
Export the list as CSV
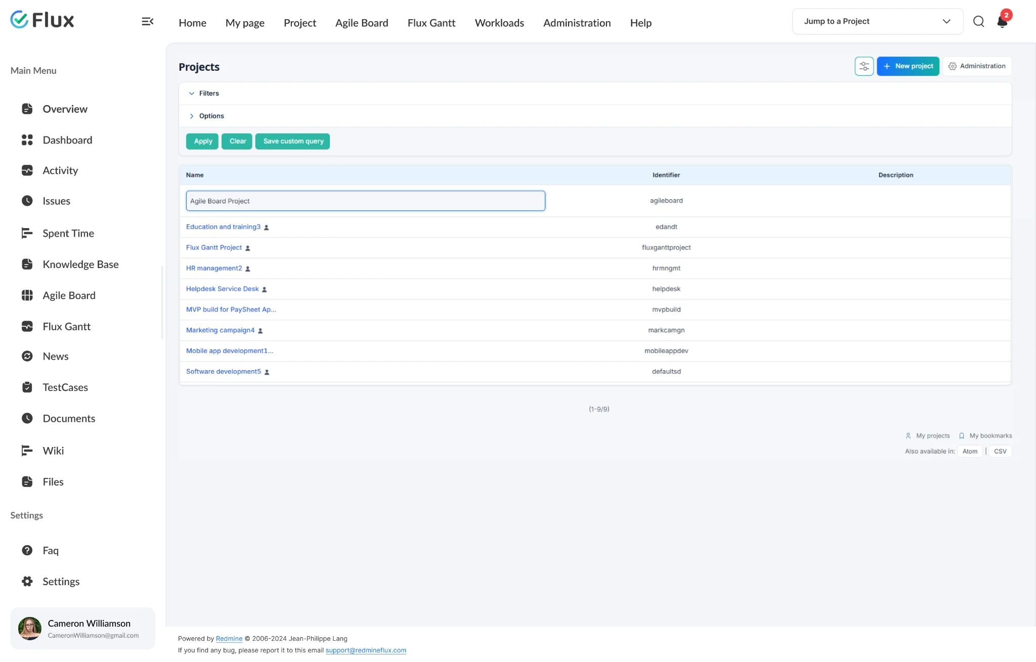[x=1000, y=451]
